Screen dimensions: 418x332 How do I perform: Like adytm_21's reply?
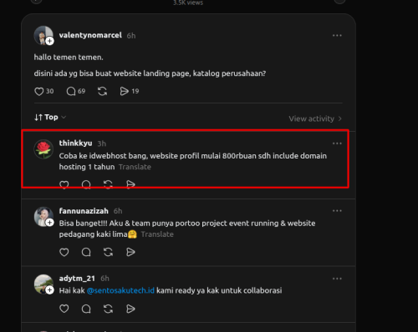coord(64,309)
